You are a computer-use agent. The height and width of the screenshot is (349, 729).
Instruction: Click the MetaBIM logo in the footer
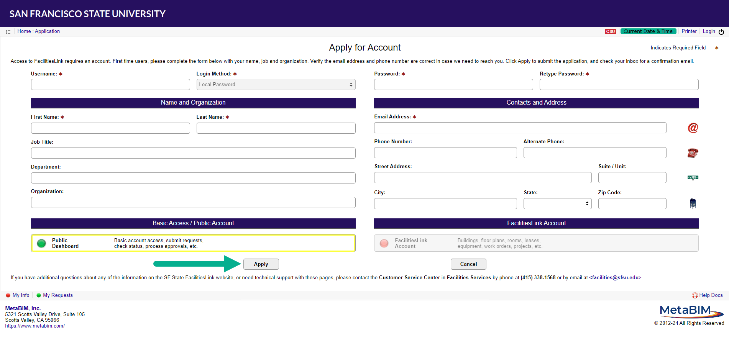coord(691,311)
